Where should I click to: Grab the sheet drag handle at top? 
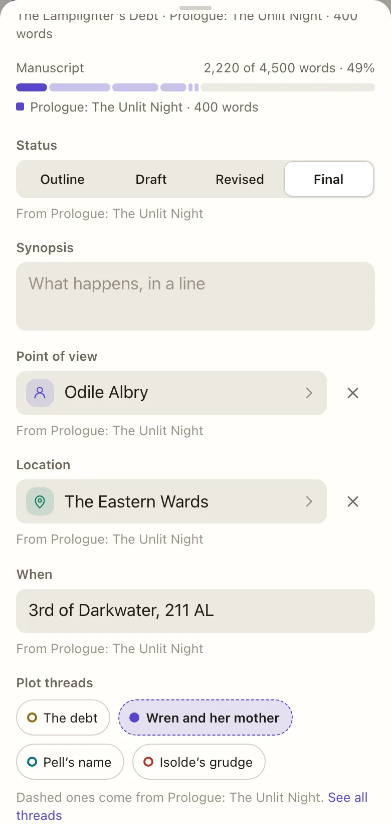pos(195,8)
